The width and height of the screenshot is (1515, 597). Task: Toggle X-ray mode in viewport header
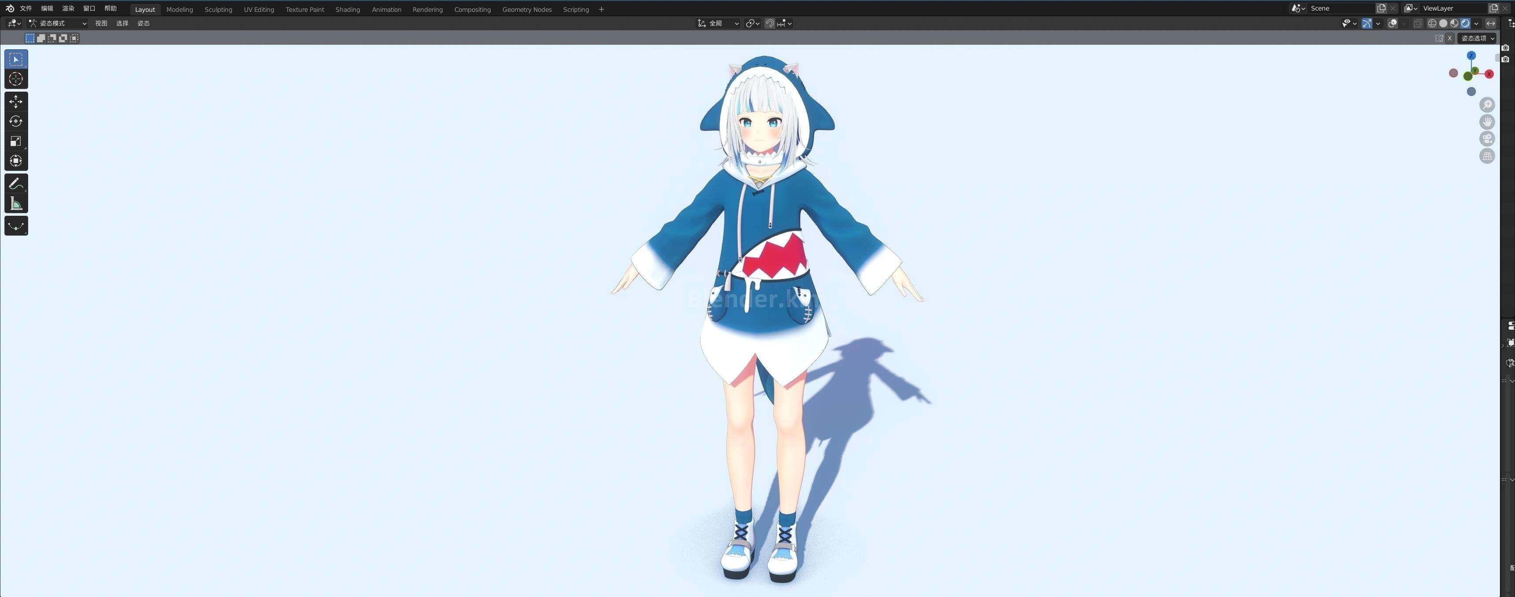coord(1417,23)
